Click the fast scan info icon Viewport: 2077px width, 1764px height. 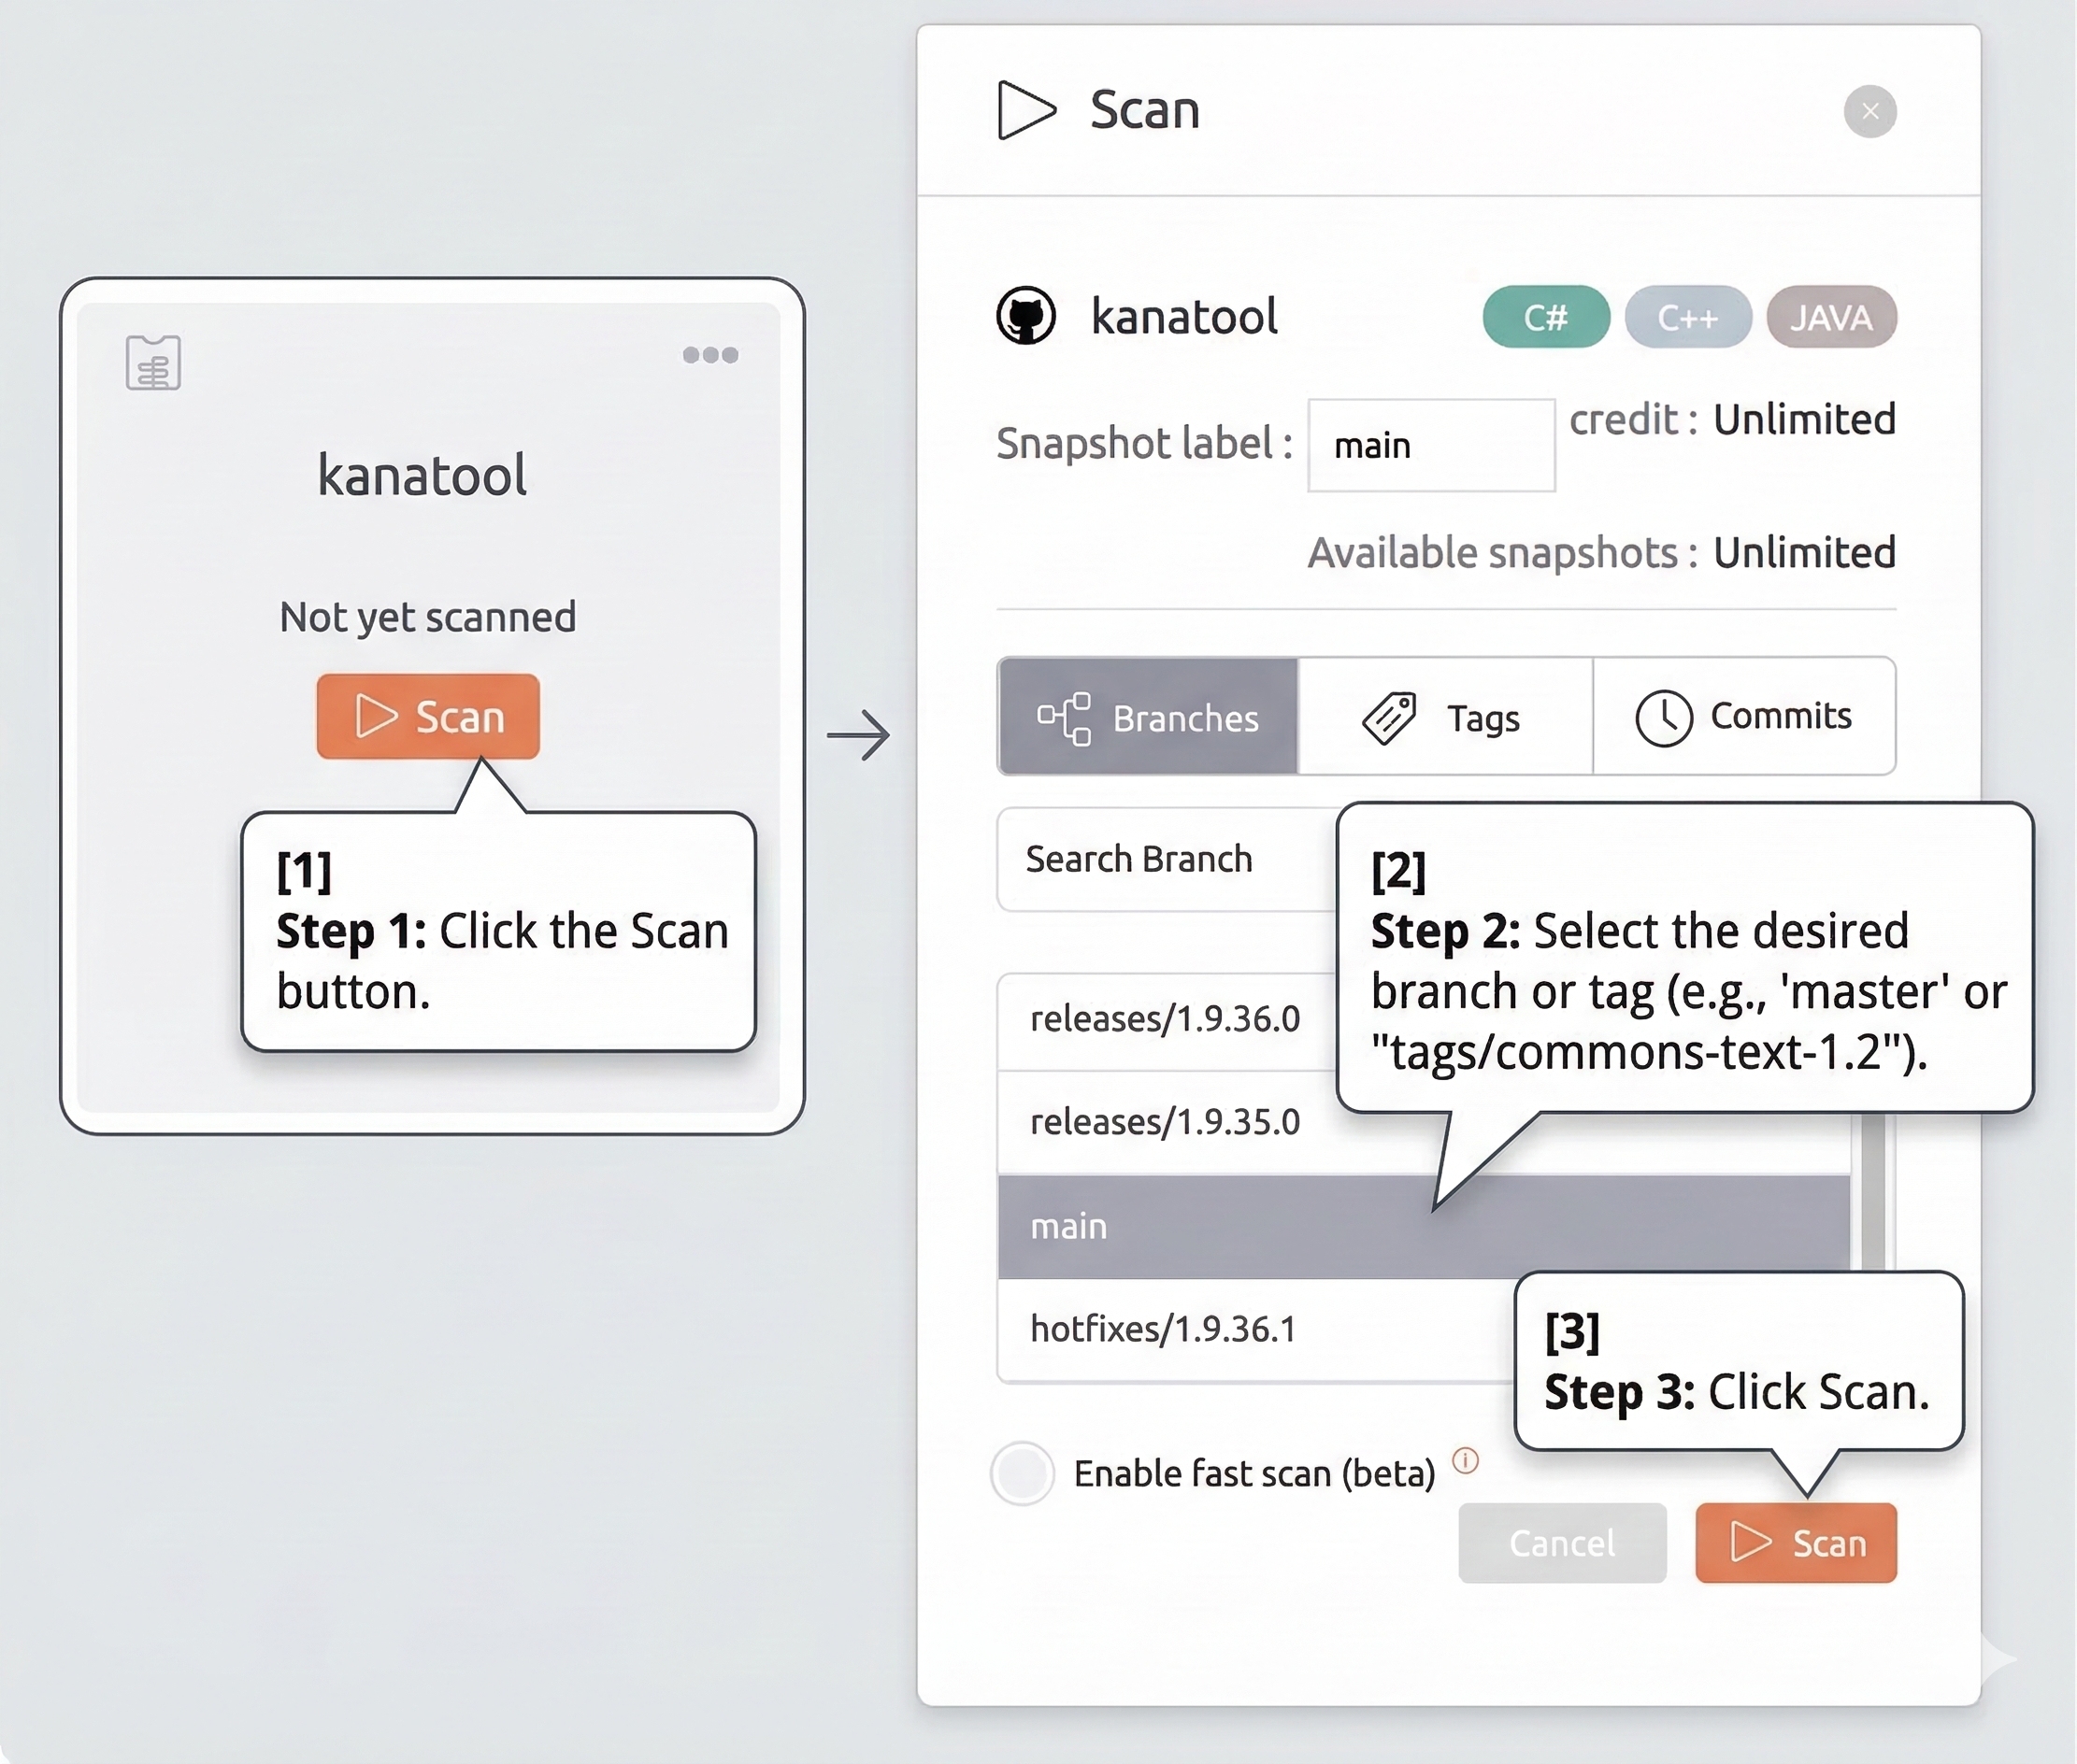(1466, 1461)
